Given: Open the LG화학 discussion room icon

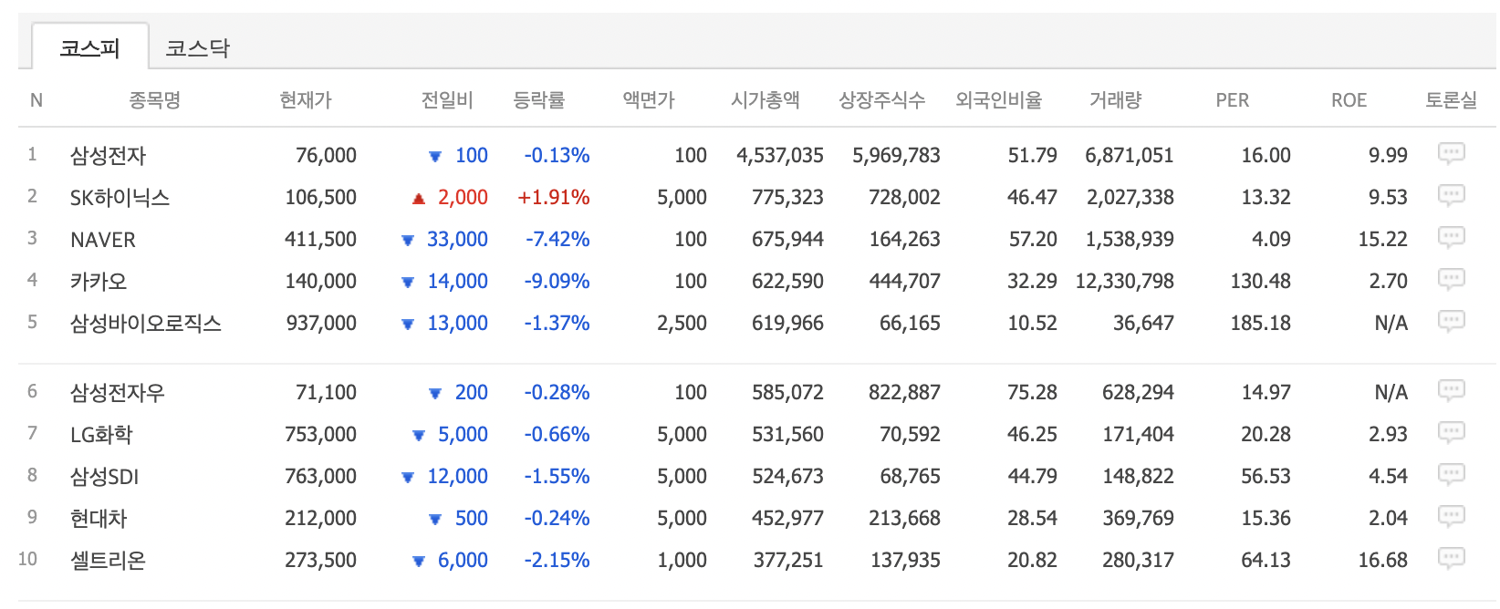Looking at the screenshot, I should [x=1451, y=432].
